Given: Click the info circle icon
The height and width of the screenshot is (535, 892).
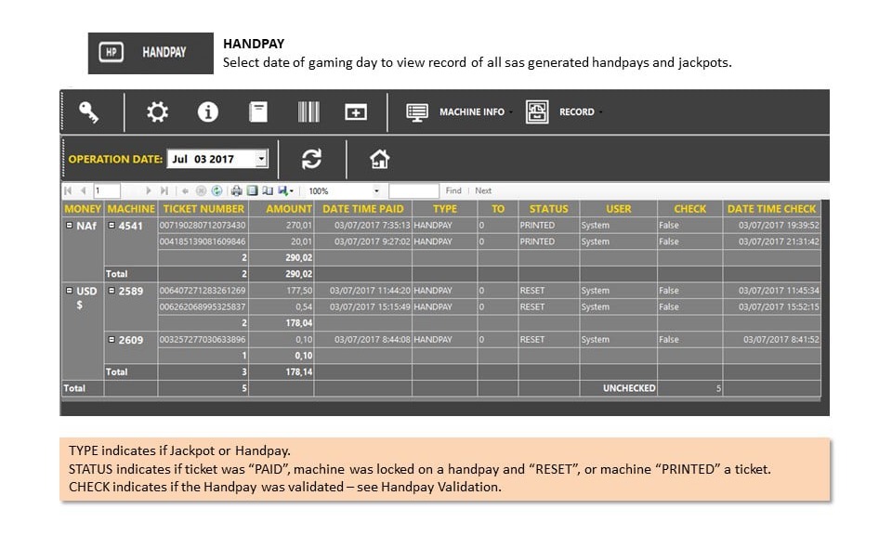Looking at the screenshot, I should [x=207, y=112].
